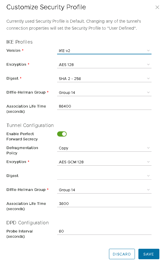Save the security profile
The height and width of the screenshot is (263, 162).
(x=149, y=254)
